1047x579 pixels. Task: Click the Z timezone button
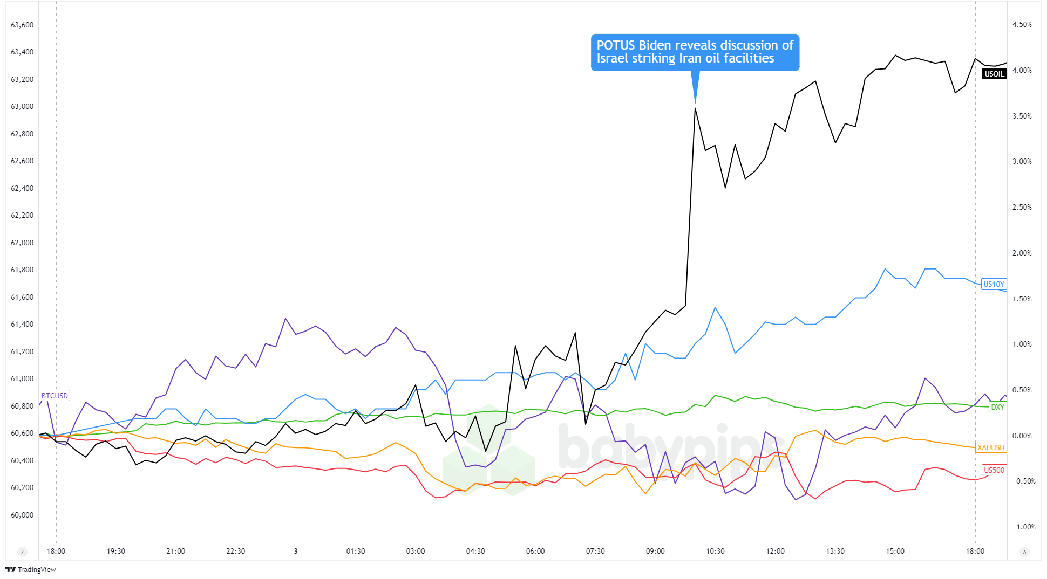(x=22, y=552)
